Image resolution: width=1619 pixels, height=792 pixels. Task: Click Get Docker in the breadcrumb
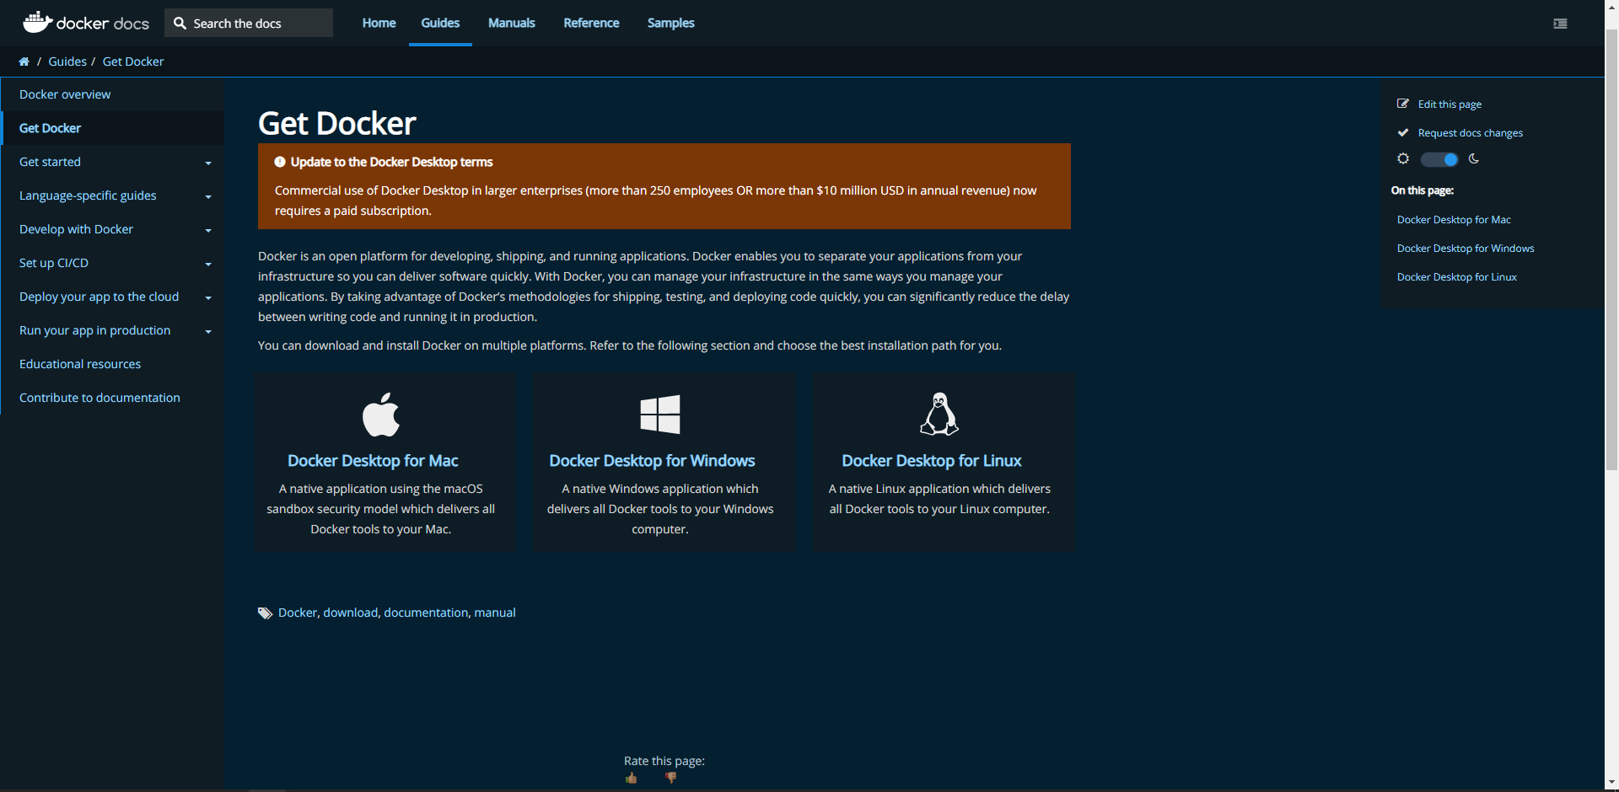point(133,62)
